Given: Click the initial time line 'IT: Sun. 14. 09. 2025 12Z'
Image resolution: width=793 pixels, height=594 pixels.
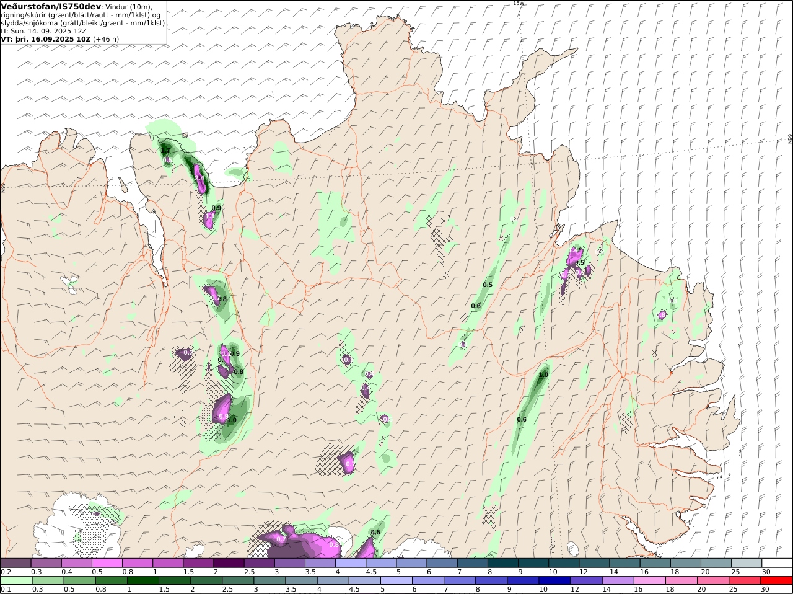Looking at the screenshot, I should click(44, 30).
